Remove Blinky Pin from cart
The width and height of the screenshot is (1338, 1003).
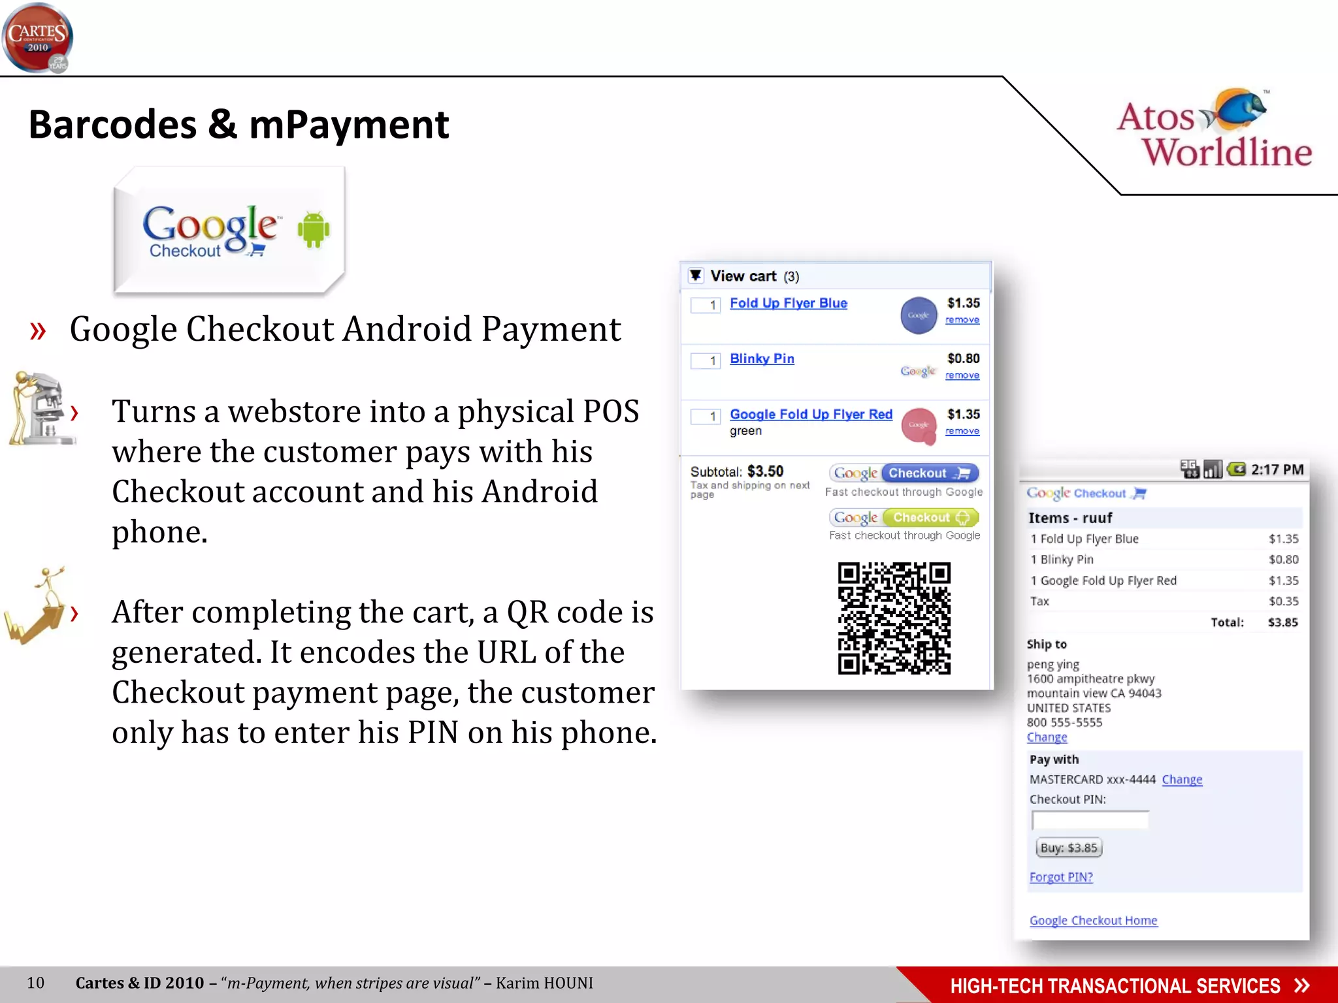(x=962, y=375)
